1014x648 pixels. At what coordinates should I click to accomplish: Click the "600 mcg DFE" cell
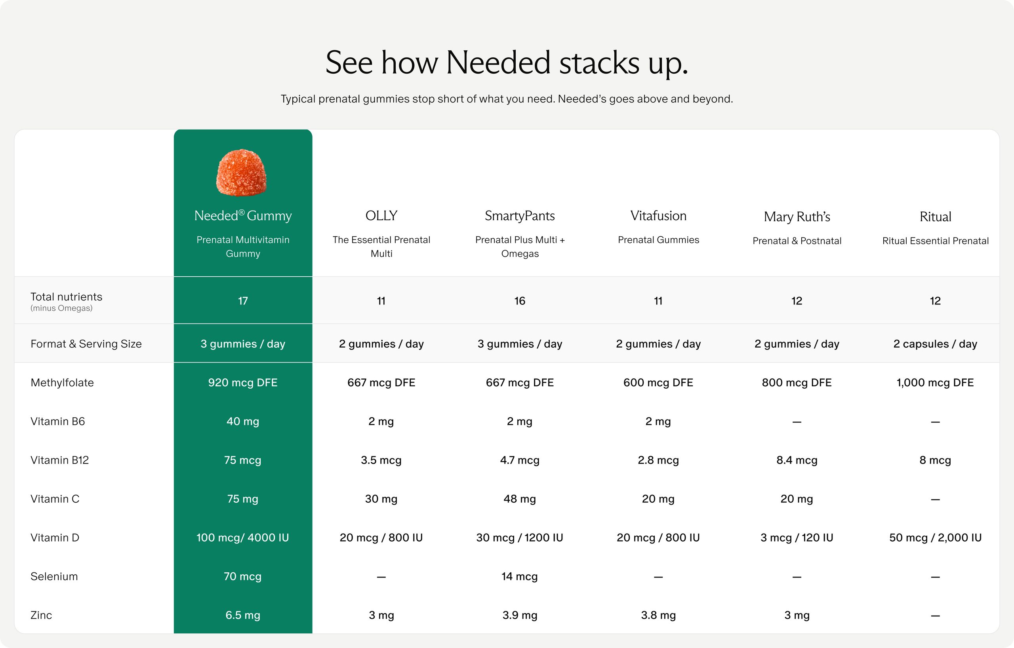[x=658, y=382]
